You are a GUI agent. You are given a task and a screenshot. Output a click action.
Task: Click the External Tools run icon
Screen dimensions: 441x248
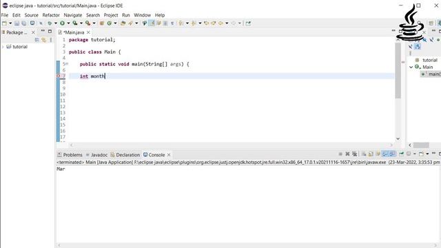tap(88, 23)
